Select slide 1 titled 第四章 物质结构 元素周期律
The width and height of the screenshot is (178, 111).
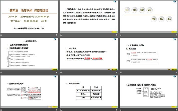[x=29, y=17]
